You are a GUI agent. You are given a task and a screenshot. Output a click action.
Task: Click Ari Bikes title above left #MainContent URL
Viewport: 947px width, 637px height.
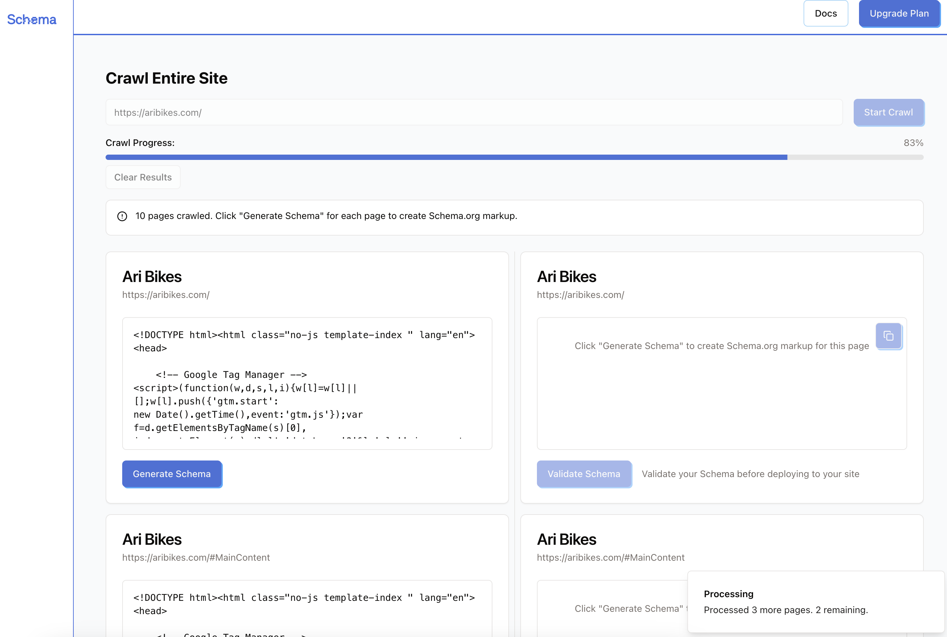(x=152, y=539)
